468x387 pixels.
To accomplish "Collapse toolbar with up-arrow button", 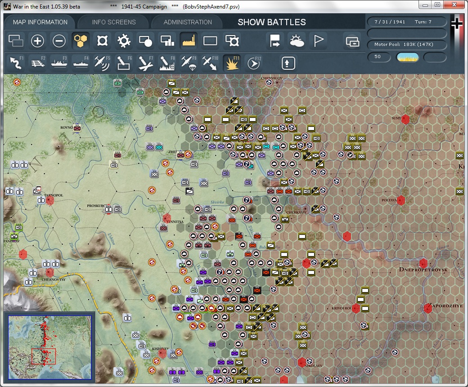I will (288, 63).
